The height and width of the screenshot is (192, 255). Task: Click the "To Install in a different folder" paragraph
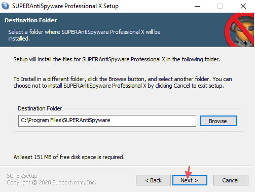pyautogui.click(x=123, y=83)
